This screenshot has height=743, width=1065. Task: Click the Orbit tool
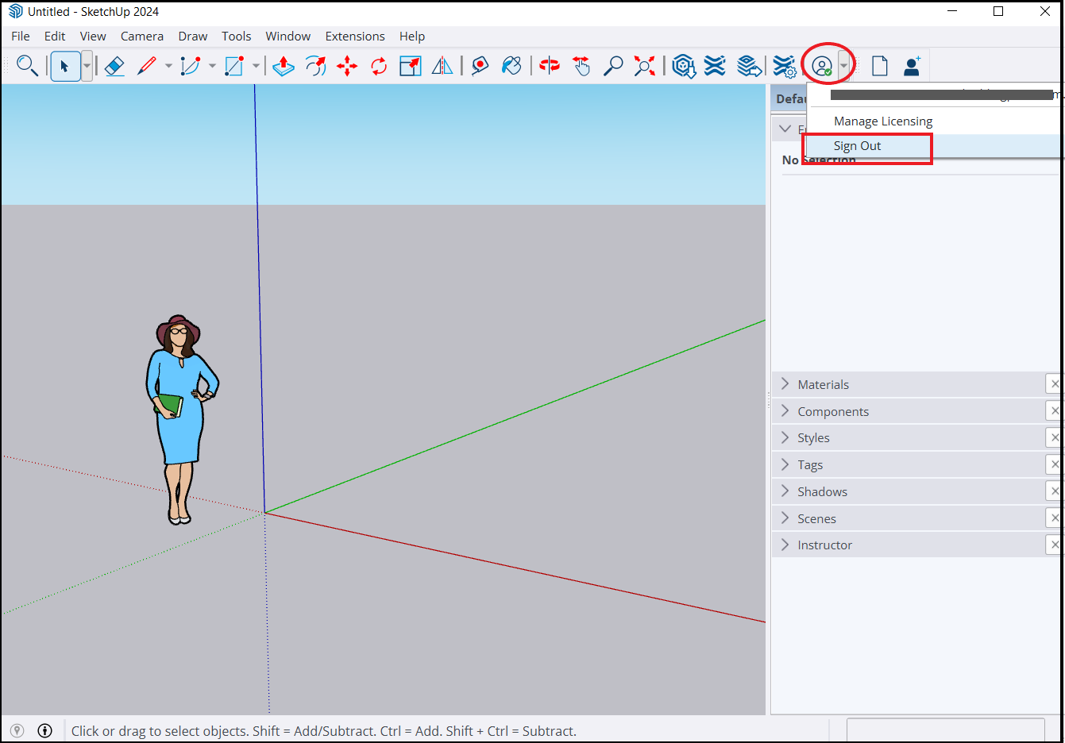[x=549, y=66]
